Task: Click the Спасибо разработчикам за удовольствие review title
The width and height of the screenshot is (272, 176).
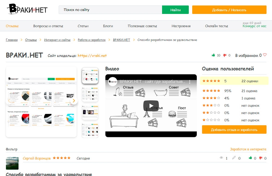Action: [x=49, y=174]
